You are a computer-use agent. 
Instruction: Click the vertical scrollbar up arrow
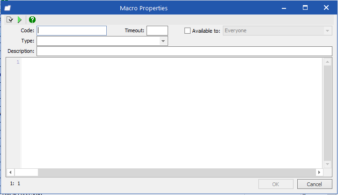click(x=327, y=62)
